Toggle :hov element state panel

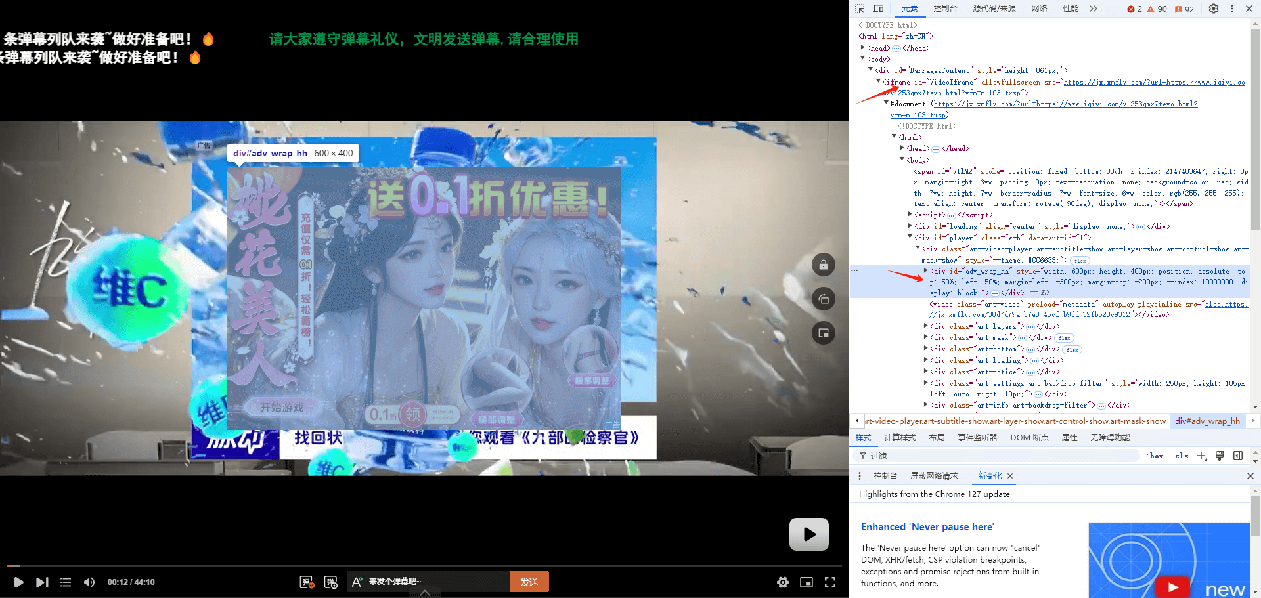click(1155, 456)
